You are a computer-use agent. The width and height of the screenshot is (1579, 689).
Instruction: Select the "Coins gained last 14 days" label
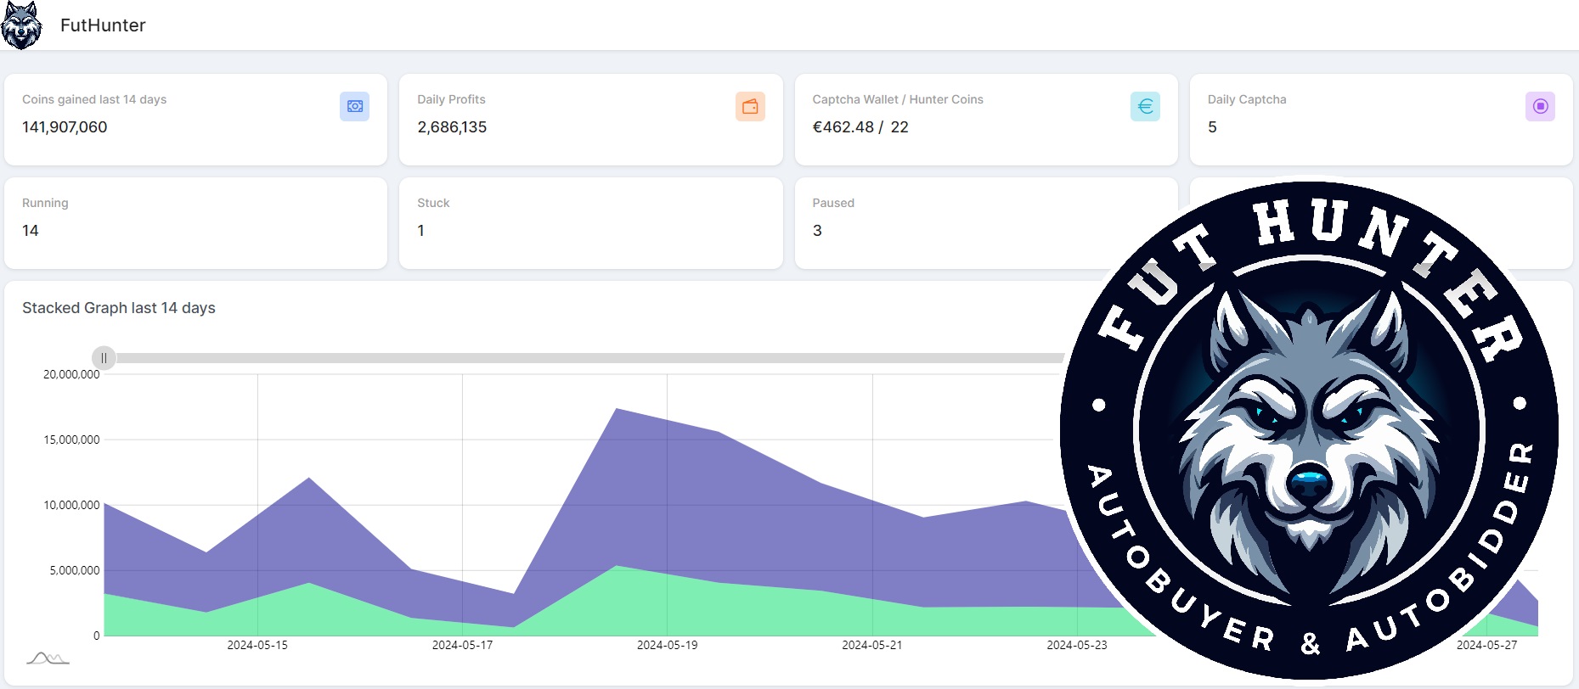94,99
